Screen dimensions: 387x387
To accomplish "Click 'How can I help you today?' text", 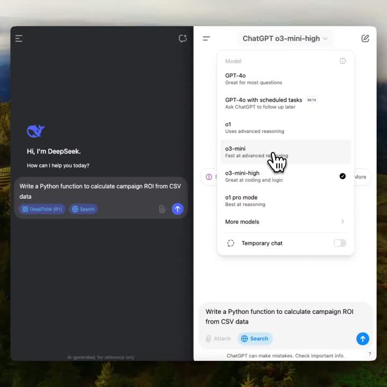I will coord(58,166).
